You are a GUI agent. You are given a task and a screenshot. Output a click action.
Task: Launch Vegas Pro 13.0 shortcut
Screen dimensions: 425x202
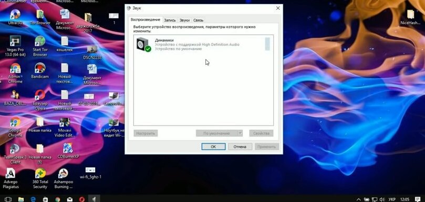[x=15, y=46]
